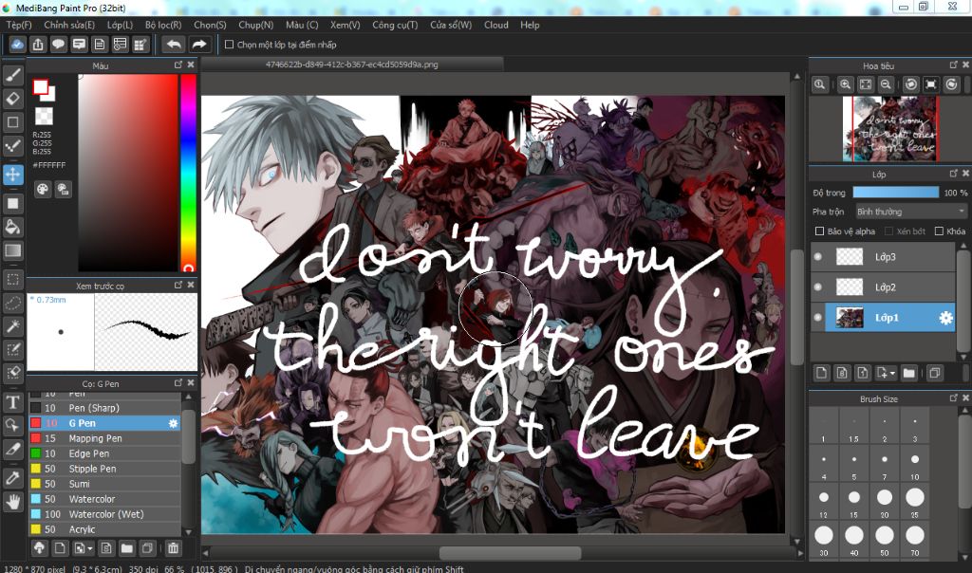
Task: Open the Chỉnh sửa(E) menu
Action: tap(69, 25)
